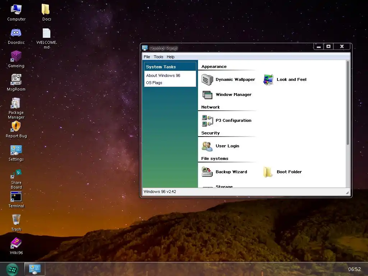368x276 pixels.
Task: Click the Security section heading
Action: point(210,133)
